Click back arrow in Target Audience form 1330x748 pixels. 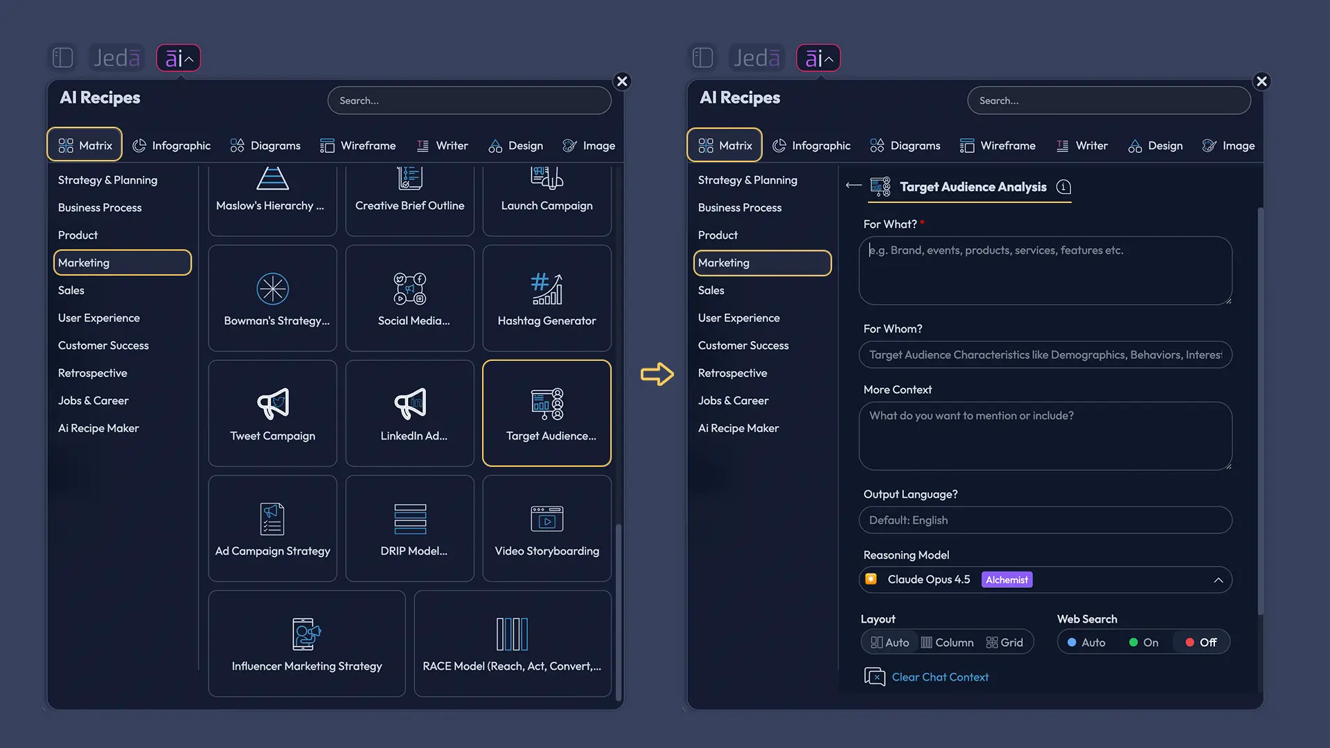click(853, 186)
